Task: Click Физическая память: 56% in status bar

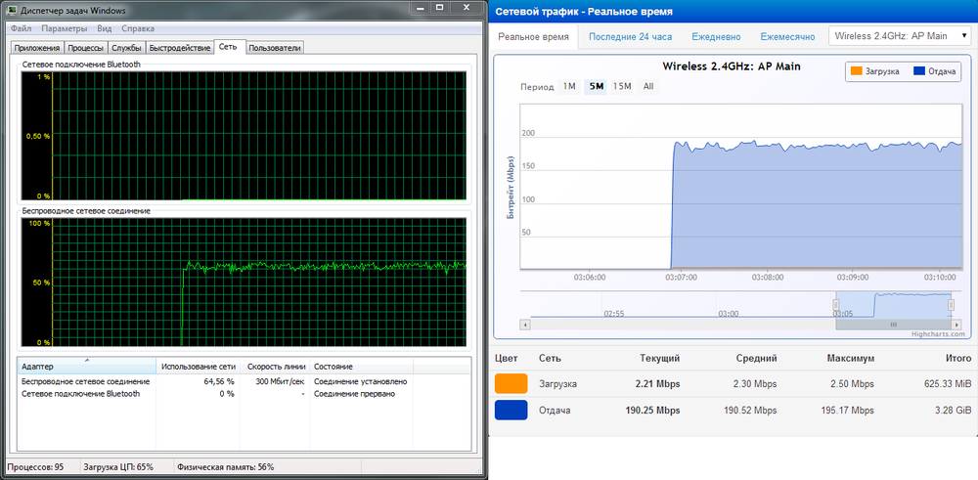Action: point(226,466)
